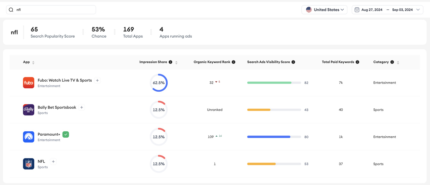430x185 pixels.
Task: Open the NFL app link
Action: pyautogui.click(x=41, y=161)
